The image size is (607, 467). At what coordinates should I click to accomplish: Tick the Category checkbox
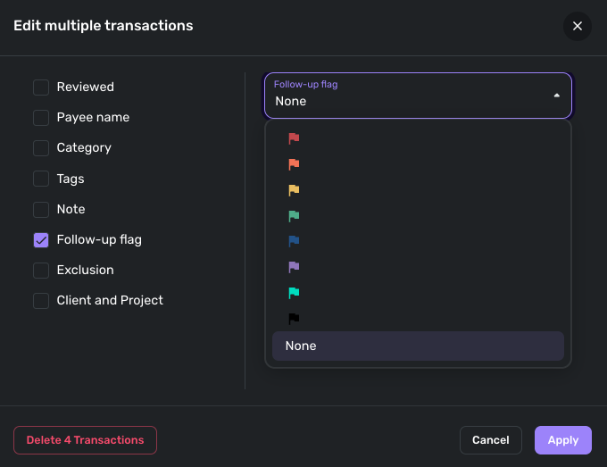41,148
